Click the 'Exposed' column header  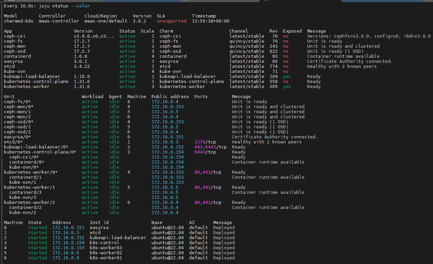click(x=292, y=31)
